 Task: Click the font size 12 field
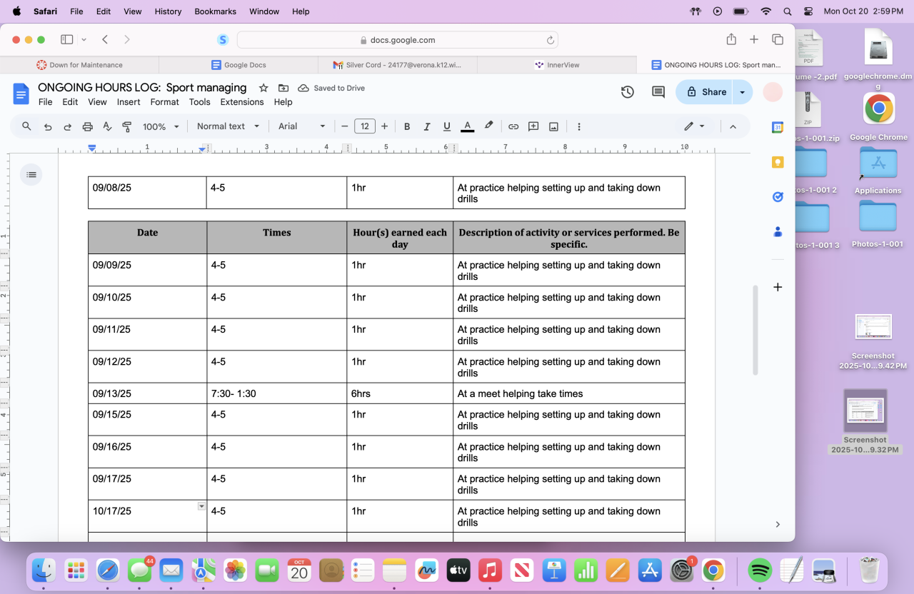tap(365, 126)
